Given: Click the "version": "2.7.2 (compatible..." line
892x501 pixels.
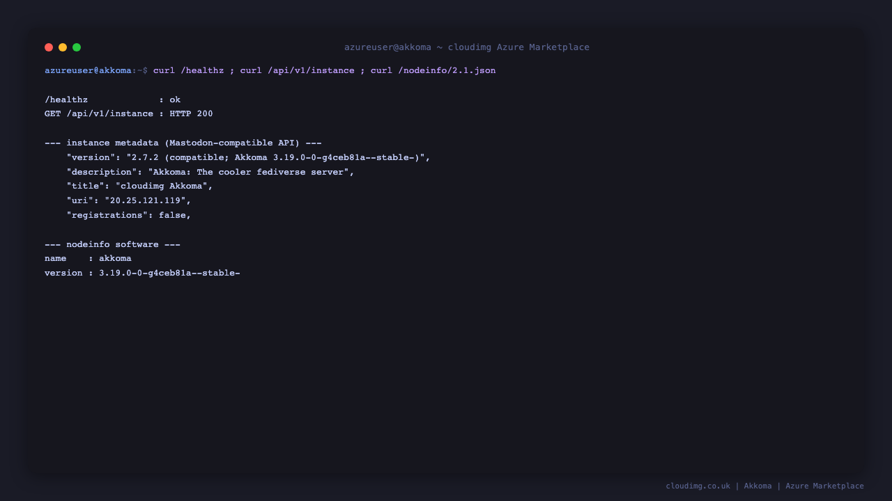Looking at the screenshot, I should (x=249, y=157).
